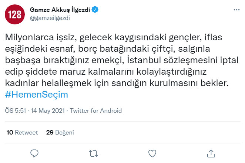This screenshot has height=163, width=245.
Task: Open the Twitter for Android source link
Action: [96, 111]
